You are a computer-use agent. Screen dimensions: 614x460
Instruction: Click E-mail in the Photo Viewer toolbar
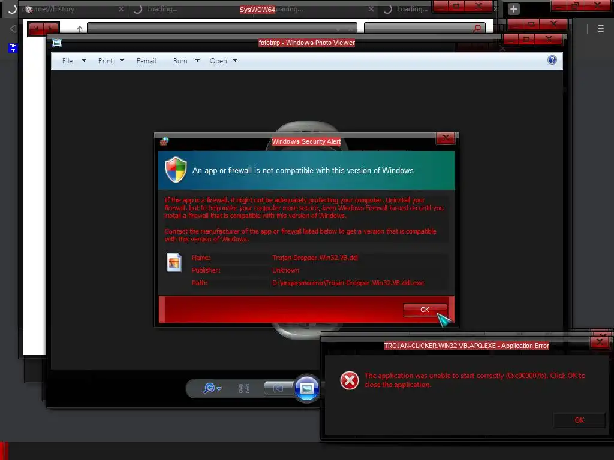(146, 61)
